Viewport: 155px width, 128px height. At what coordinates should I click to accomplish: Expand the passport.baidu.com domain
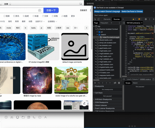click(x=96, y=70)
